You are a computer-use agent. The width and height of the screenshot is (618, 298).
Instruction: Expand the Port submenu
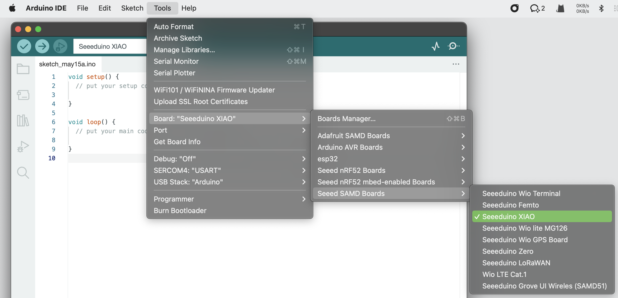(230, 130)
